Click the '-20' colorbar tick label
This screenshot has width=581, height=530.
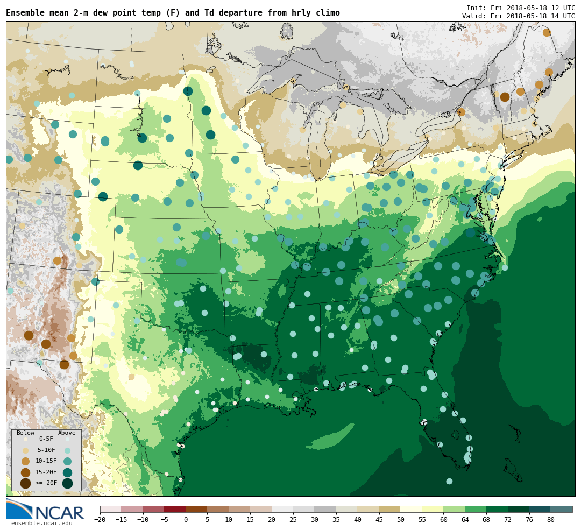click(100, 520)
